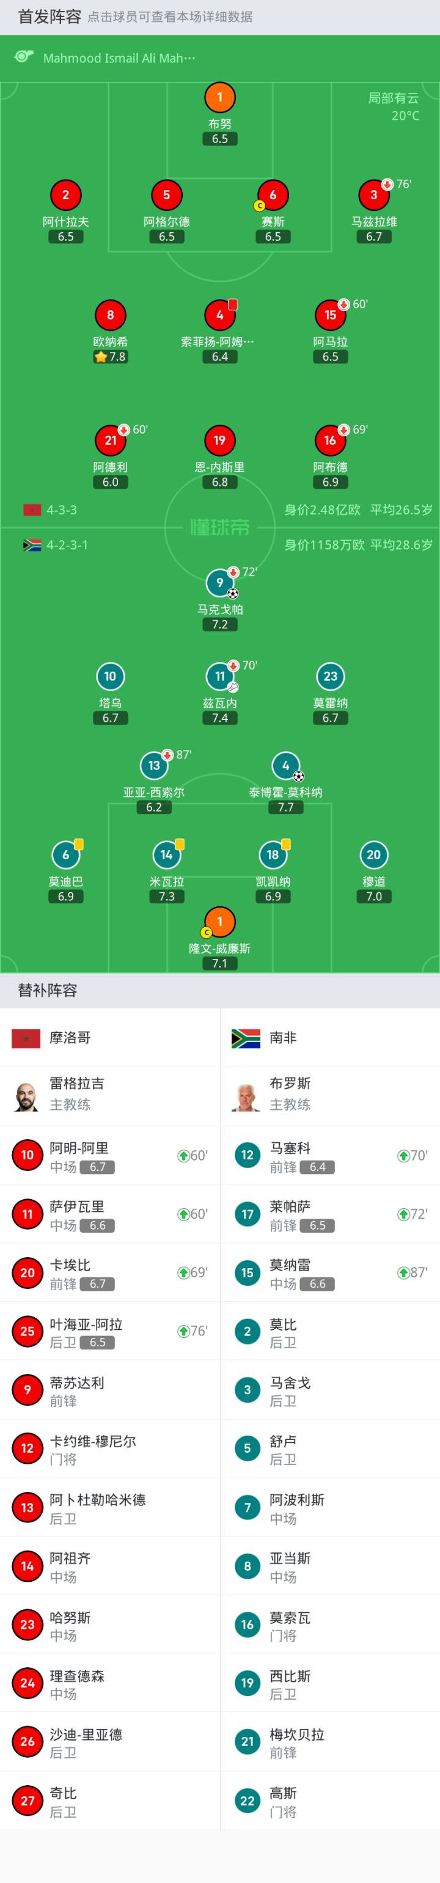The height and width of the screenshot is (1883, 440).
Task: Tap the red card icon on 索菲扬-阿姆
Action: pyautogui.click(x=232, y=304)
